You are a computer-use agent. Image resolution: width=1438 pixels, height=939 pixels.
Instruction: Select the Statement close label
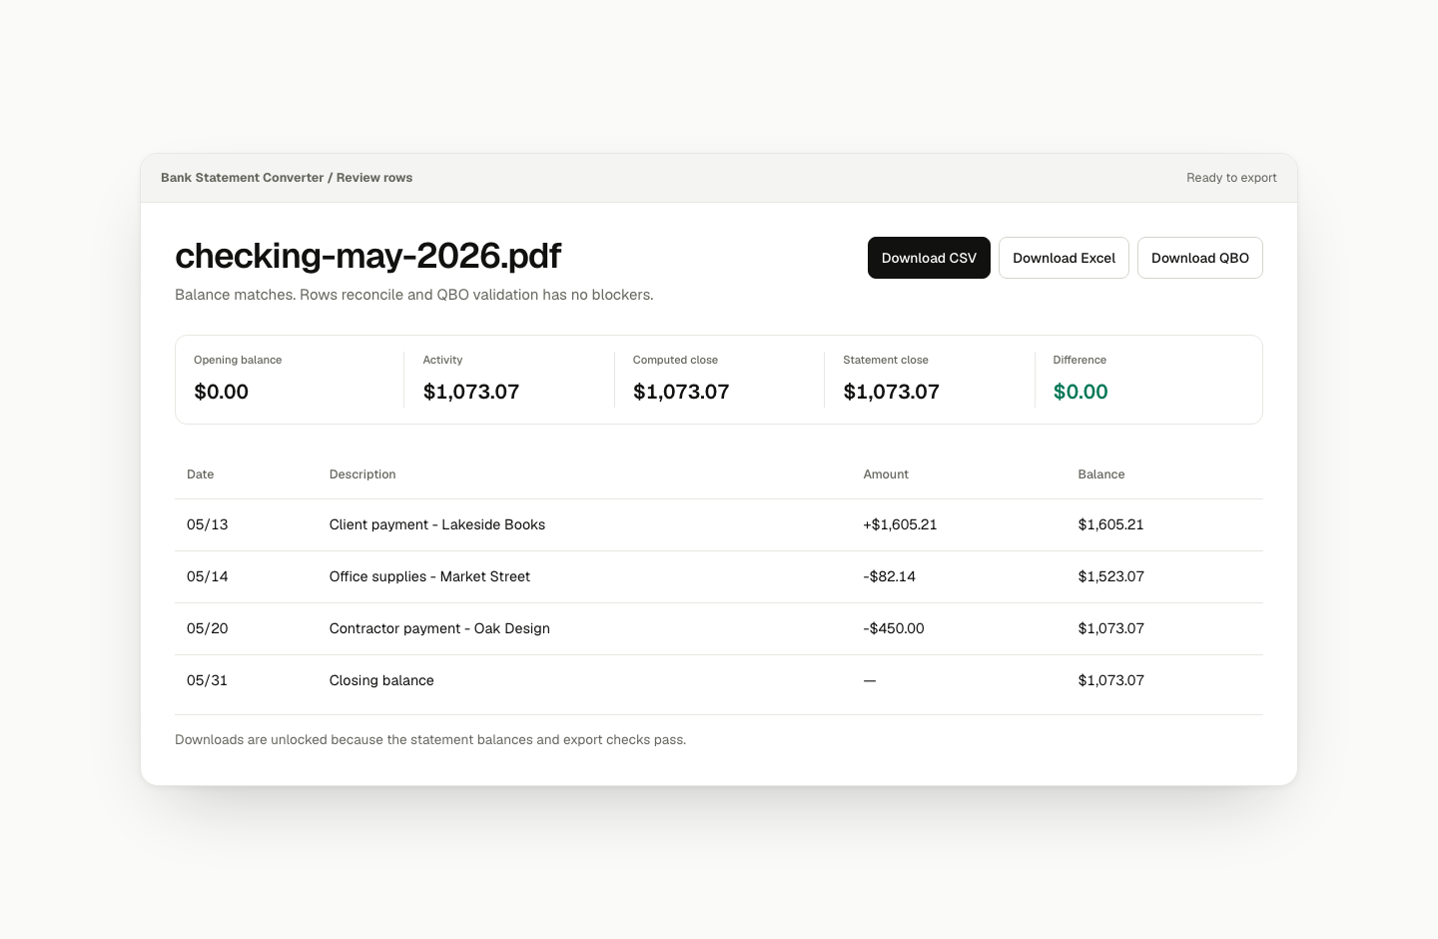(886, 360)
